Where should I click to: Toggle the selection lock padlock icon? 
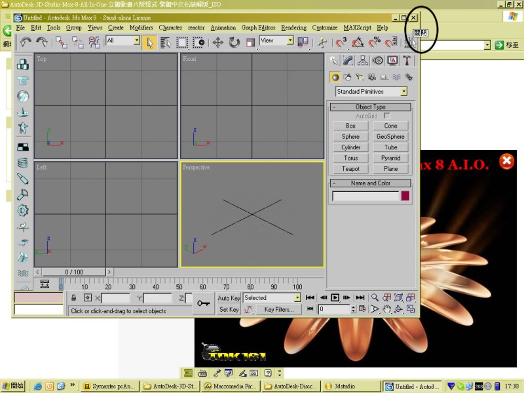point(75,298)
